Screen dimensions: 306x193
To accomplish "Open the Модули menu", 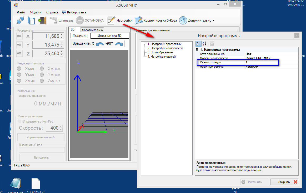I will tap(36, 12).
